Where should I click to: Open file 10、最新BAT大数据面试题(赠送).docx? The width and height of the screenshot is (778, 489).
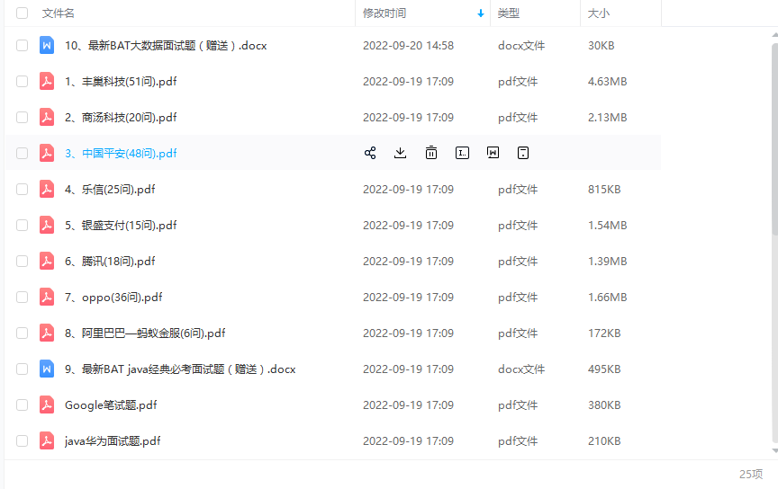click(166, 46)
